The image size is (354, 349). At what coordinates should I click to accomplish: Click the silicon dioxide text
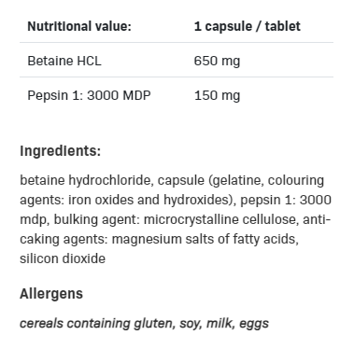click(x=63, y=258)
